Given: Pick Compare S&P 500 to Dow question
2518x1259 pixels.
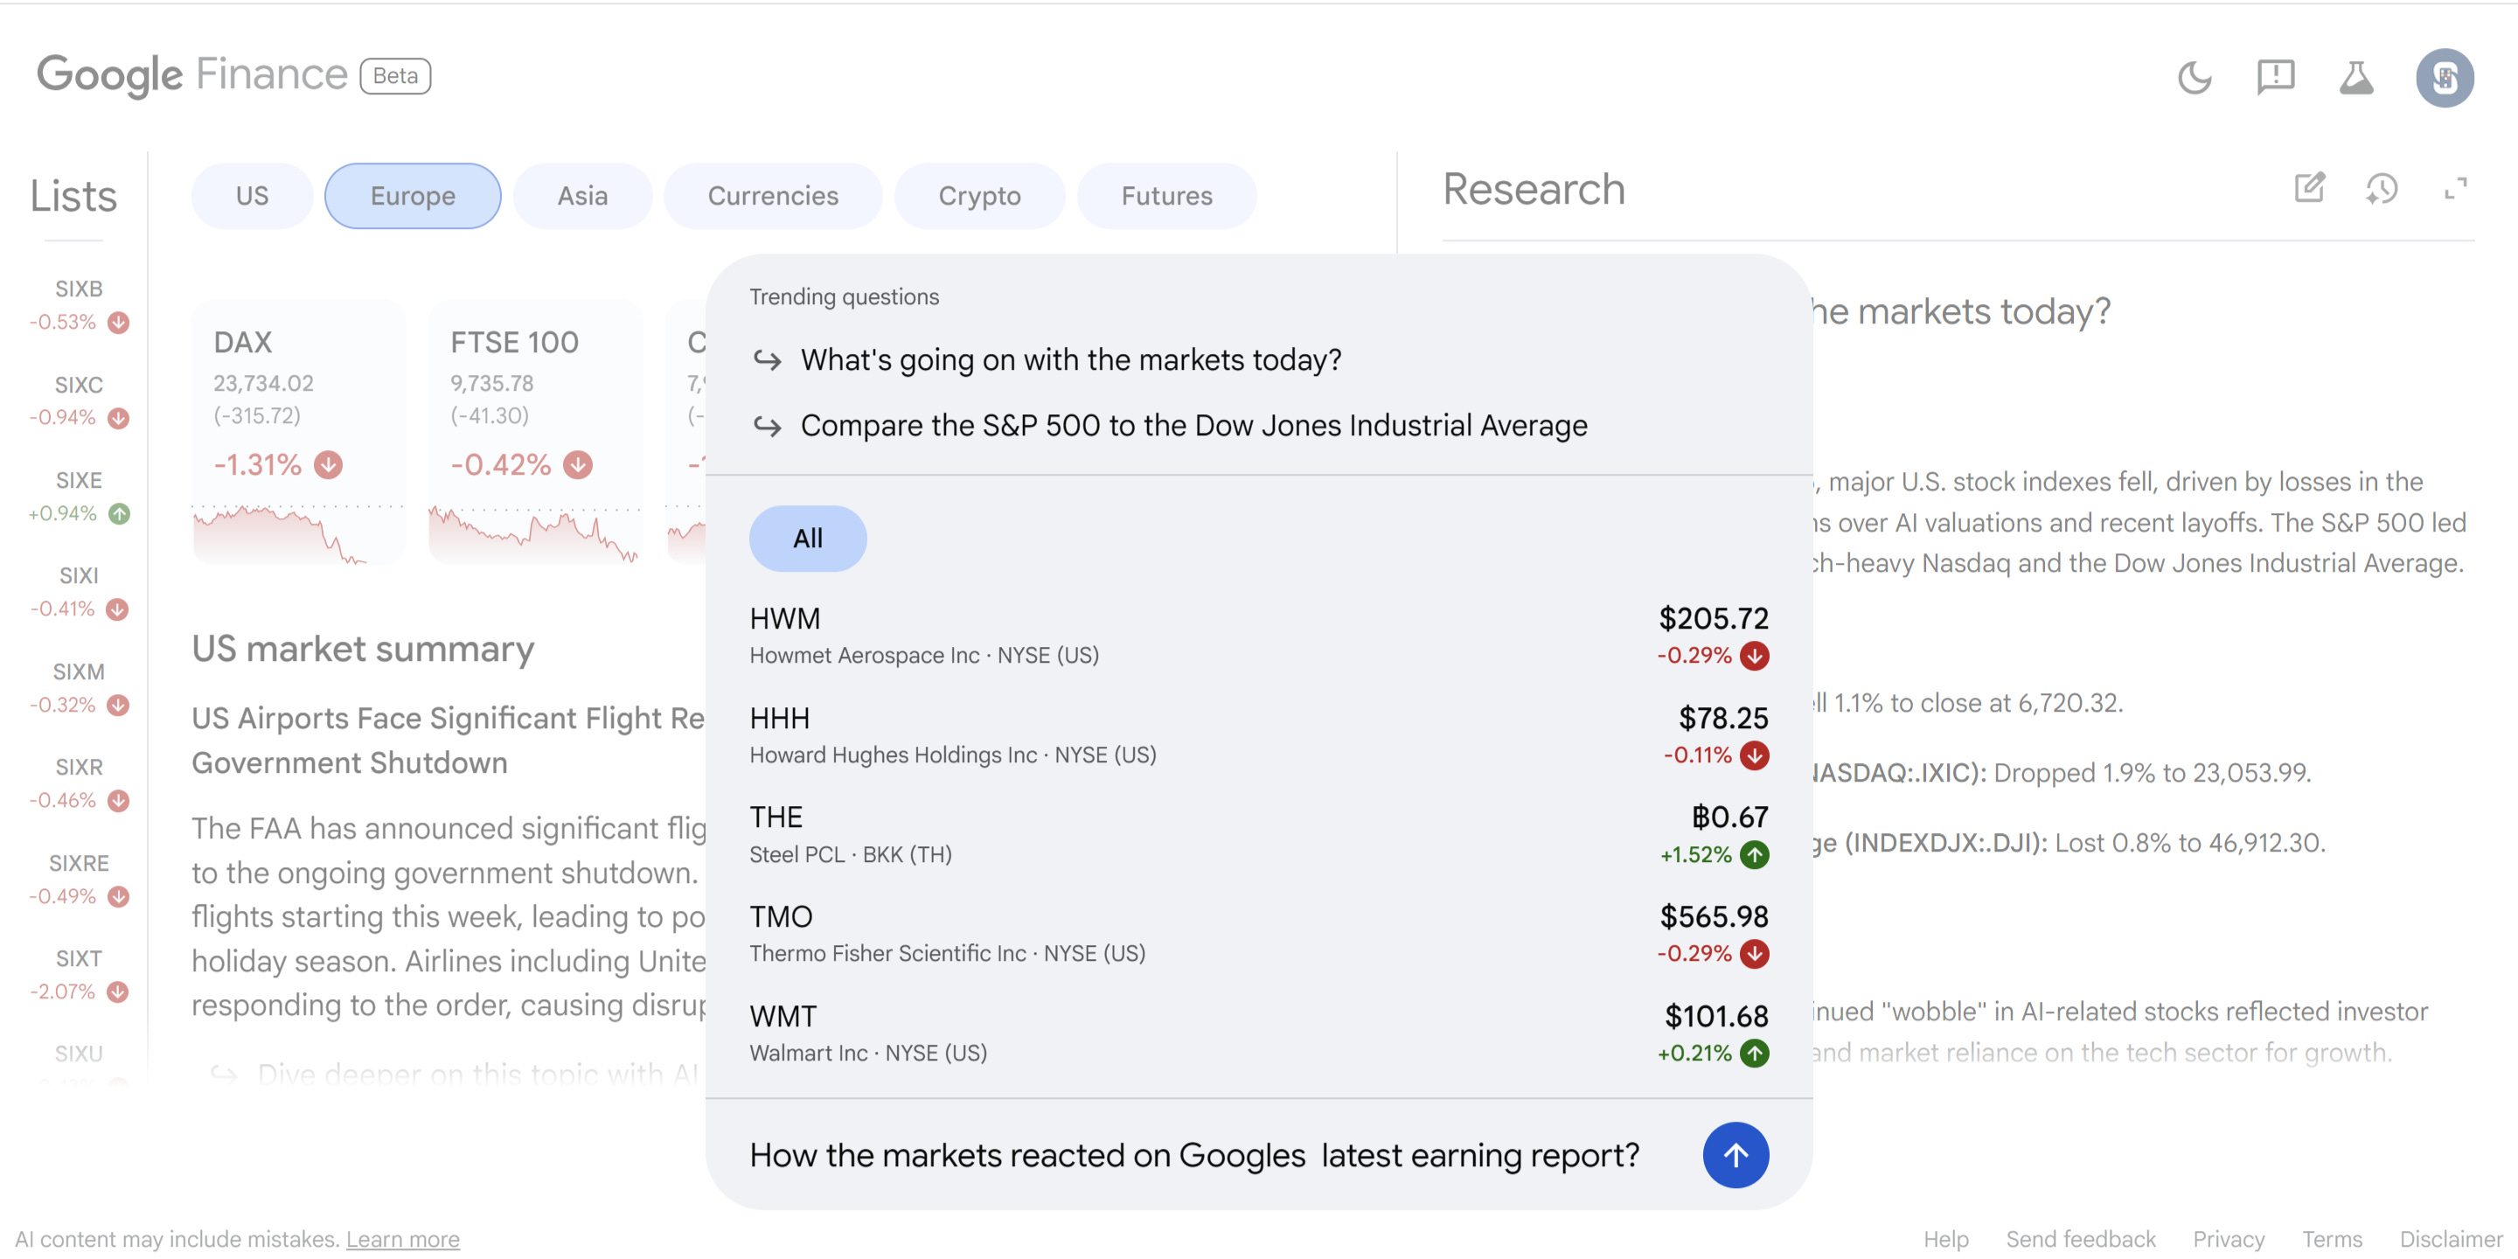Looking at the screenshot, I should pos(1193,426).
